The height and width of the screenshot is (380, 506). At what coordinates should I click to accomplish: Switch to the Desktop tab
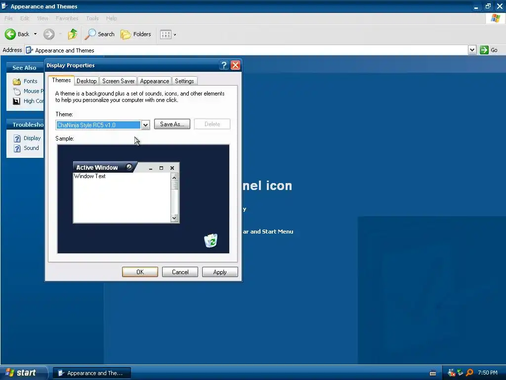click(x=86, y=81)
